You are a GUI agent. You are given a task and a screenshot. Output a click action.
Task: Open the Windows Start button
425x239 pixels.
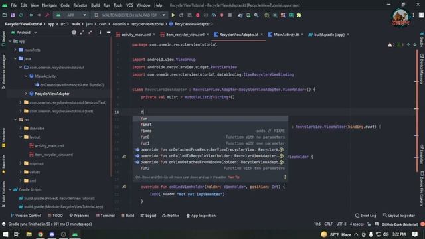5,234
